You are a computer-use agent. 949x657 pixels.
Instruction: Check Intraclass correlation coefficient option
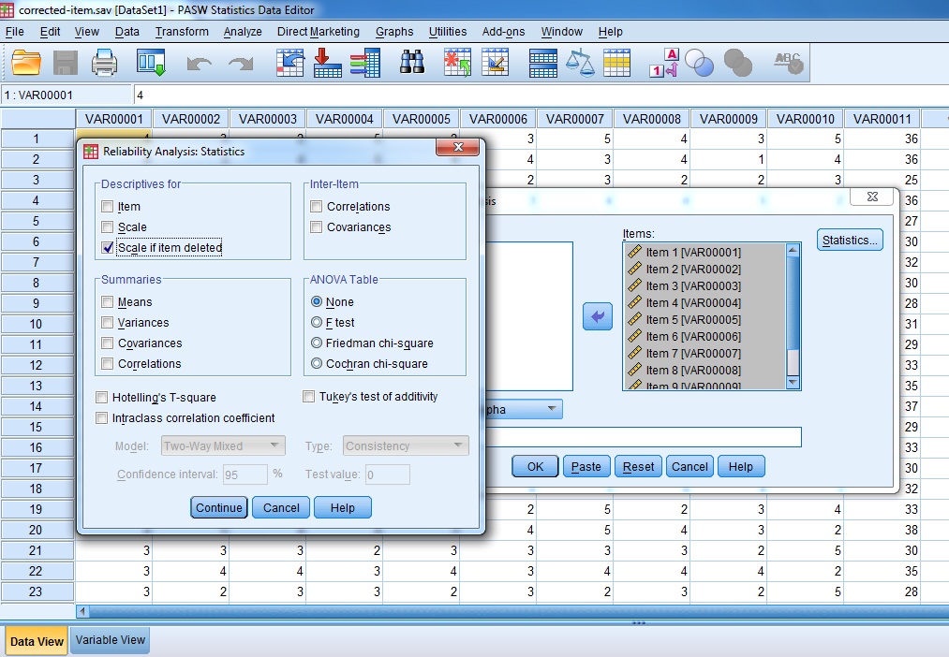(102, 418)
